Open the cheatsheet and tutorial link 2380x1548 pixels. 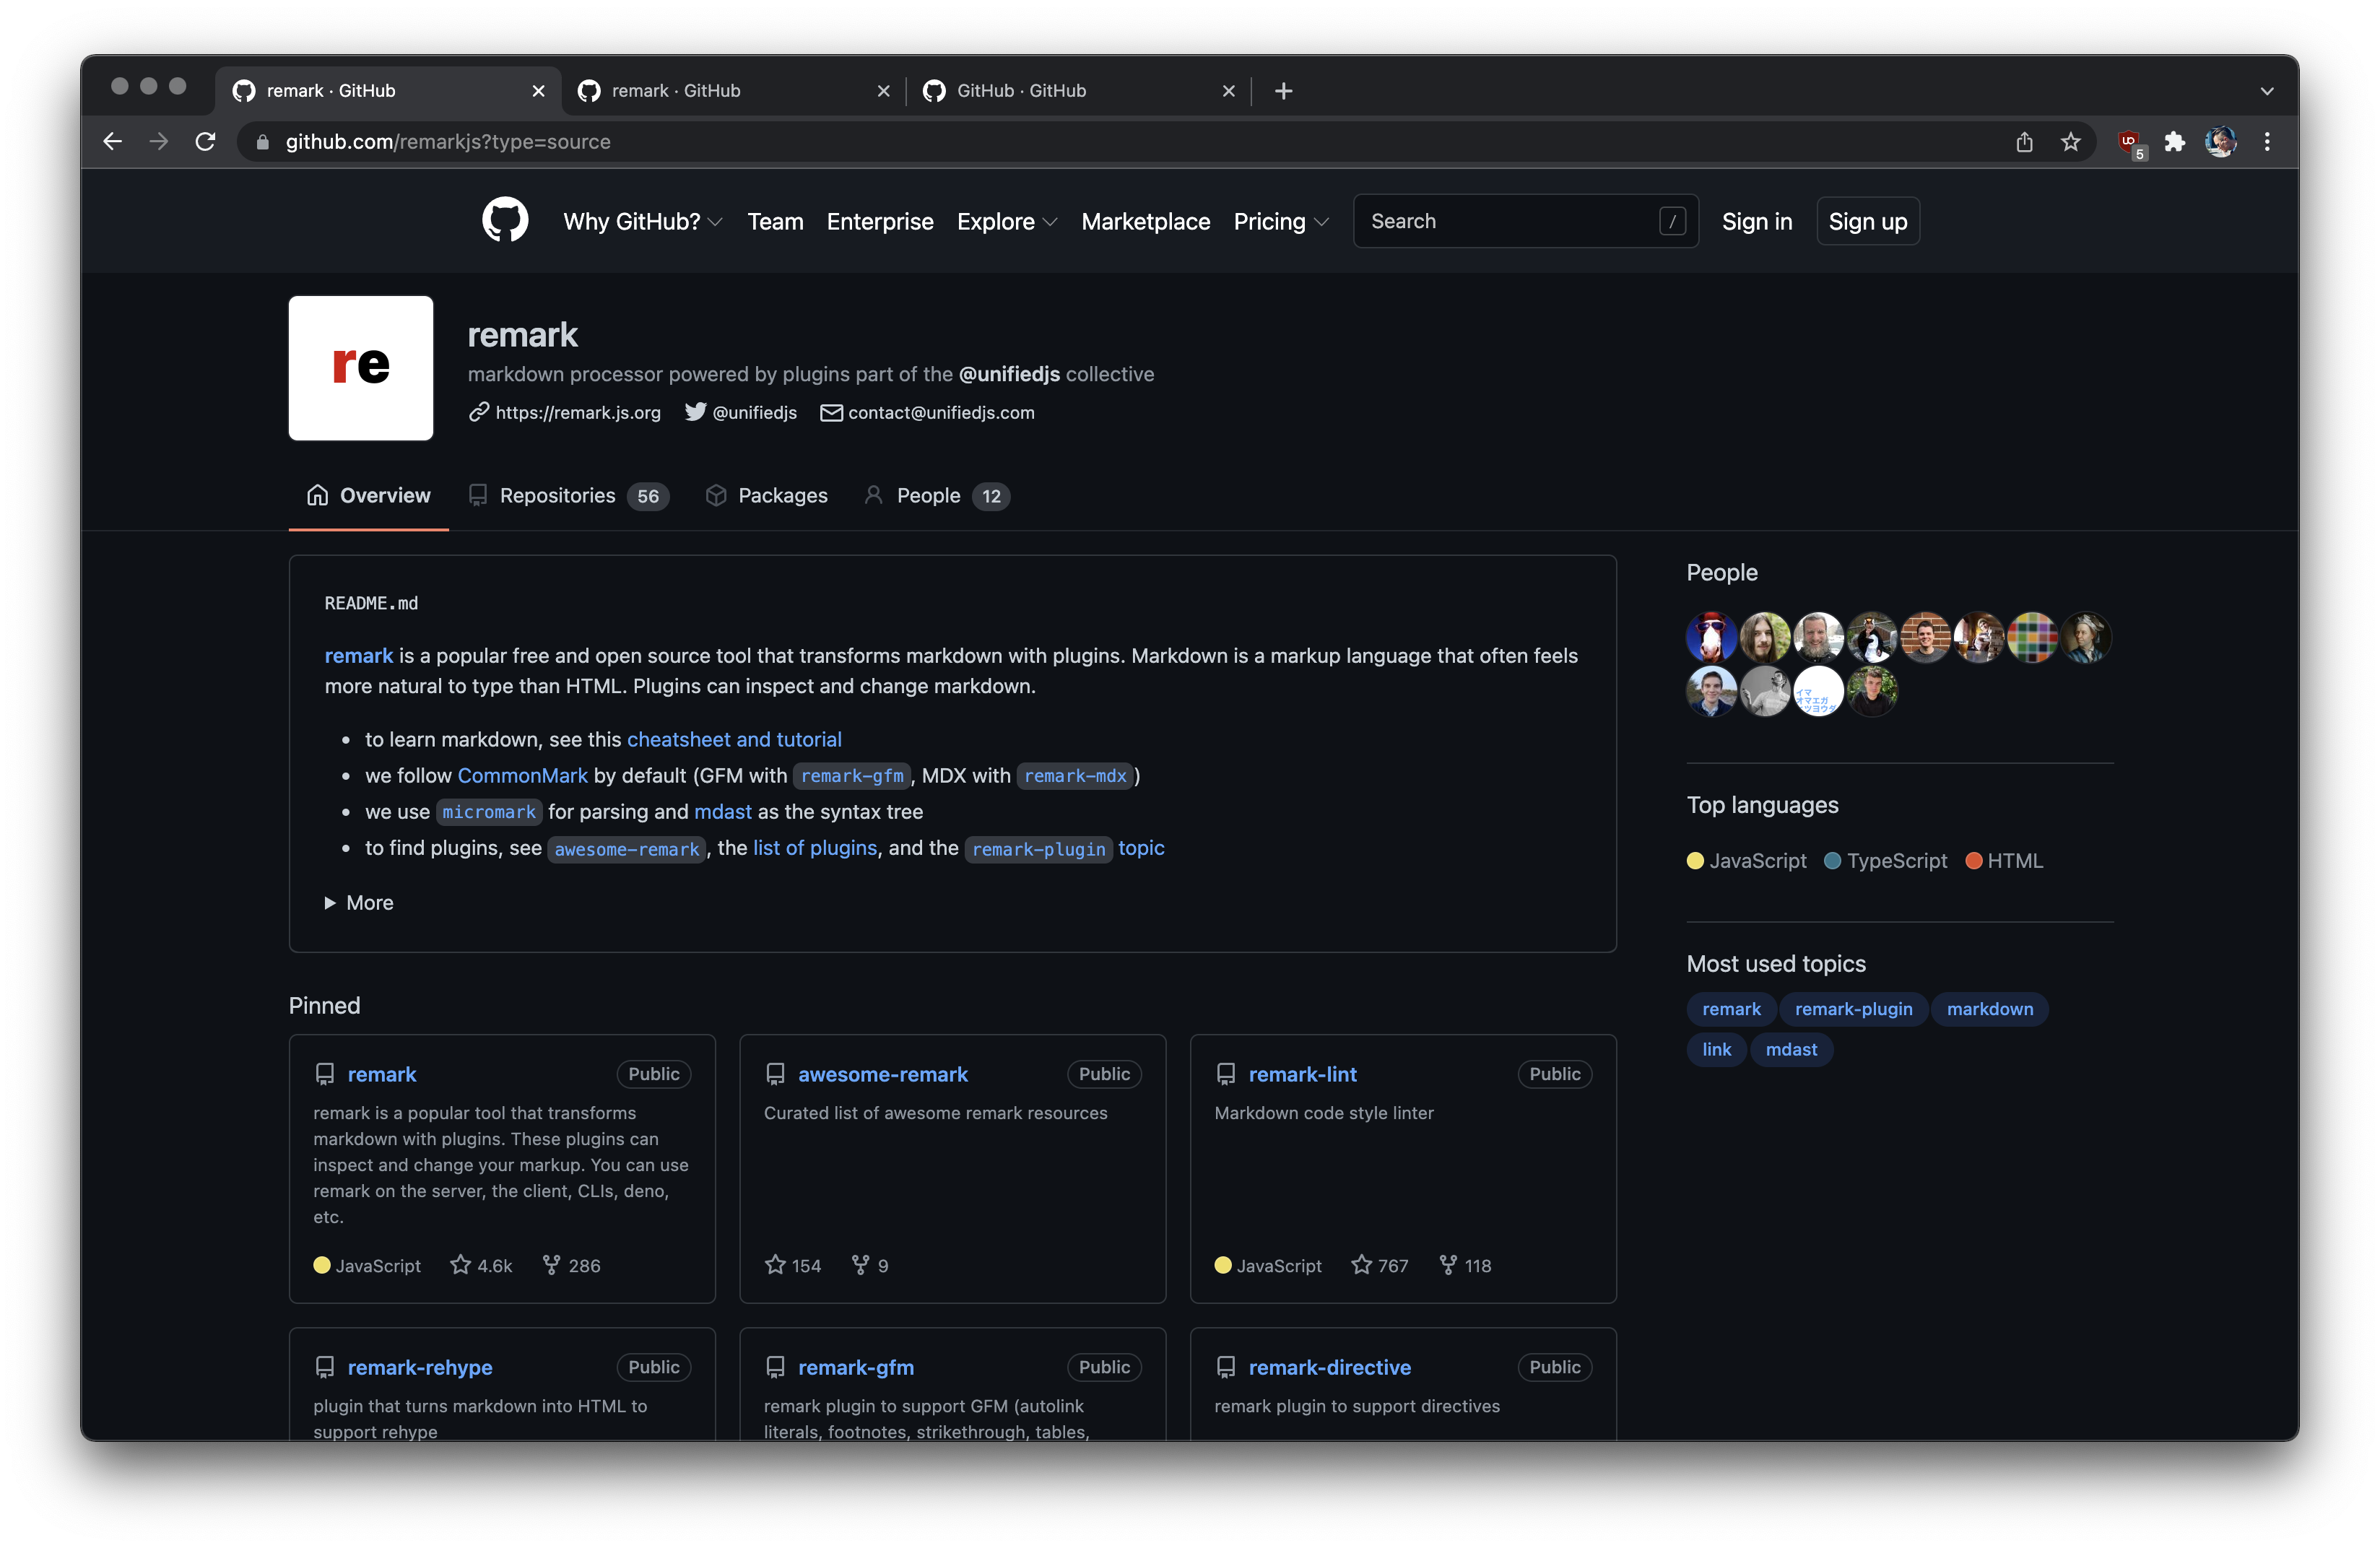click(734, 740)
